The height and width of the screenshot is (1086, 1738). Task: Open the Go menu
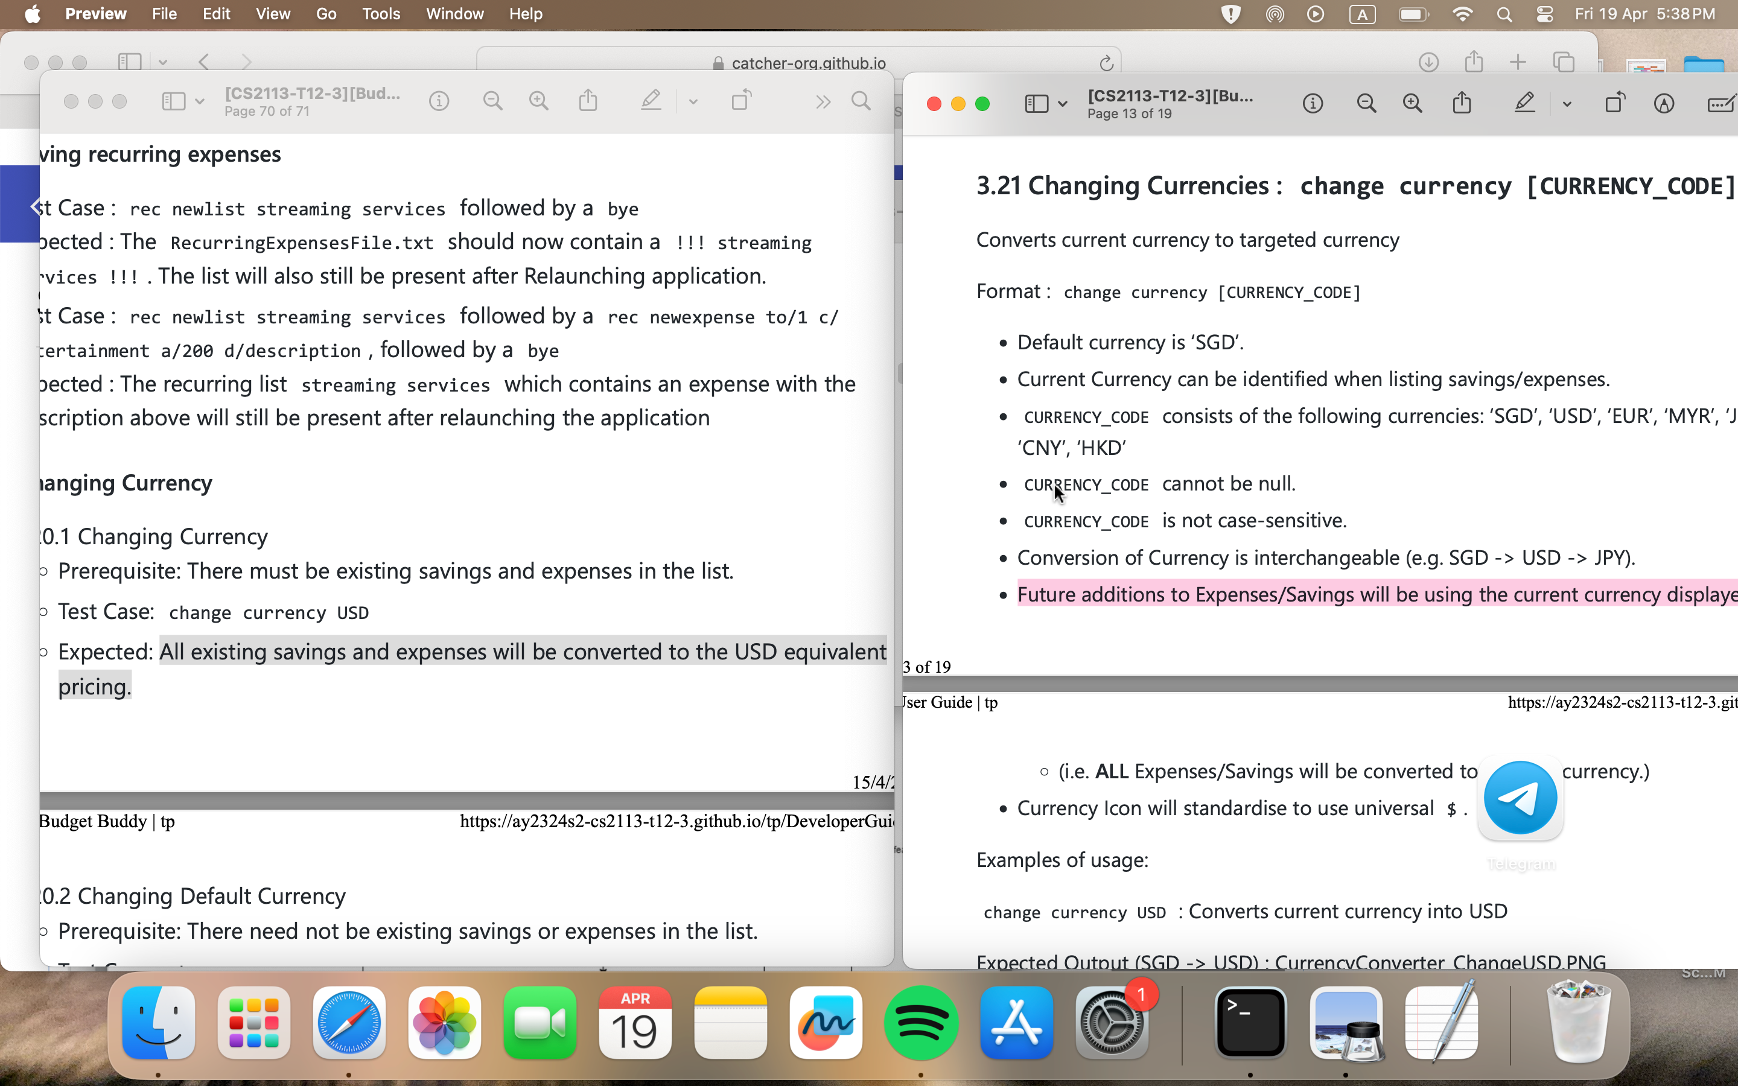point(326,14)
